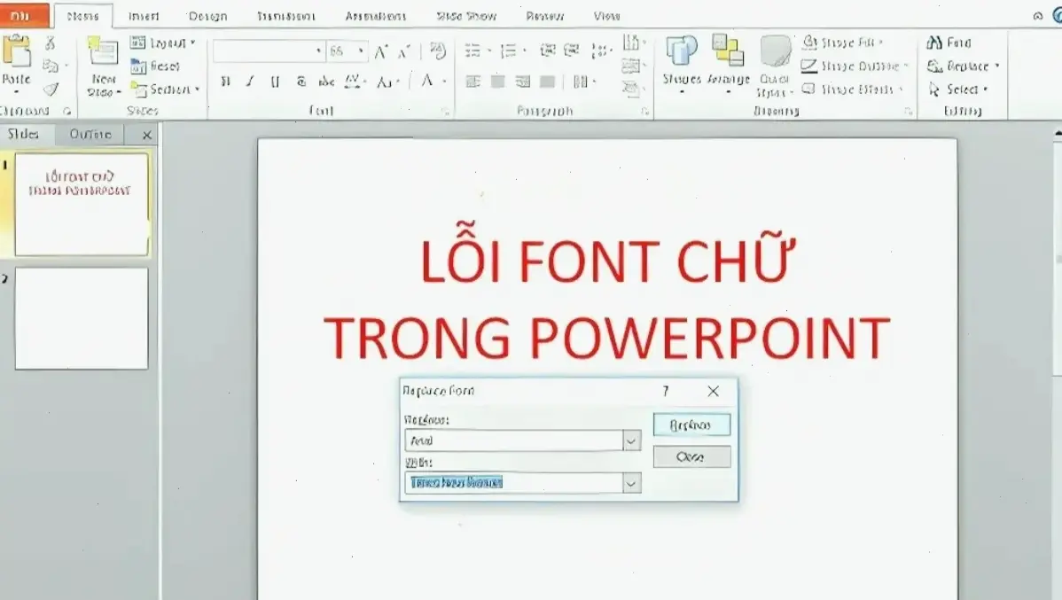Open Columns options
The width and height of the screenshot is (1062, 600).
pyautogui.click(x=582, y=82)
